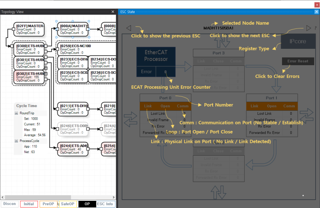Select the Discon state legend
Viewport: 320px width, 208px height.
coord(10,204)
